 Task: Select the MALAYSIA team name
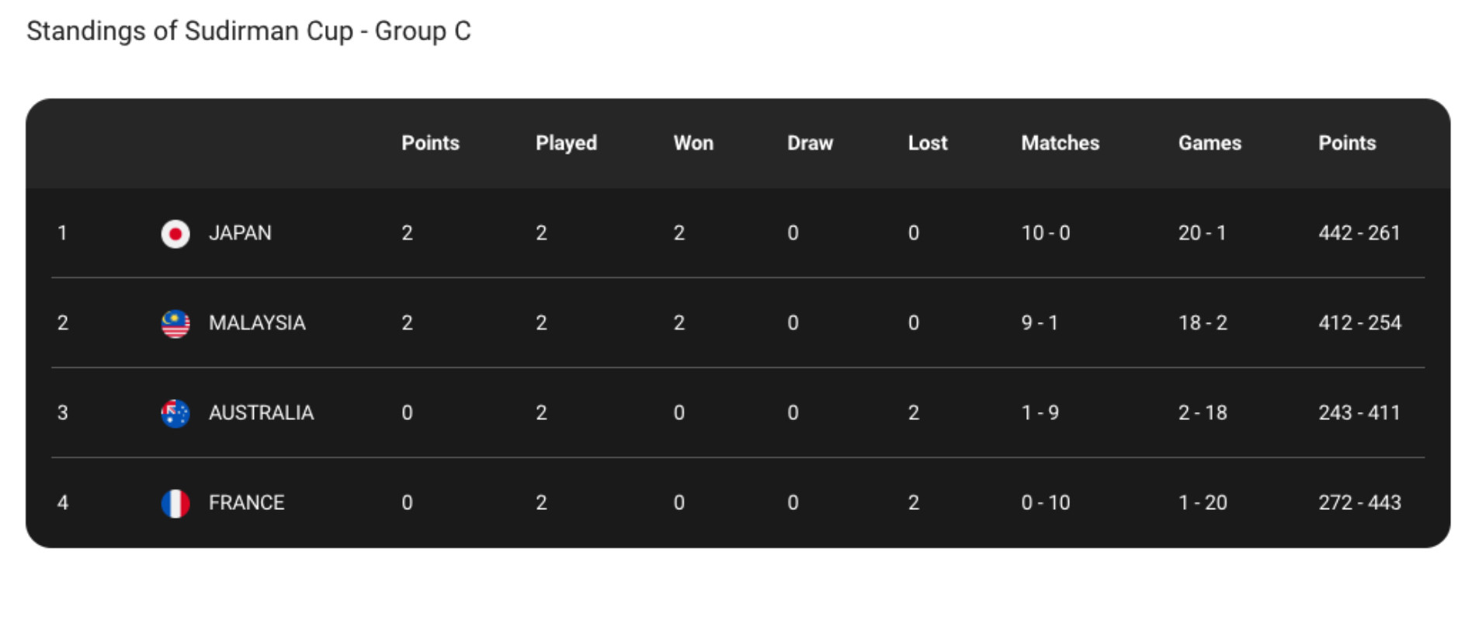coord(257,323)
